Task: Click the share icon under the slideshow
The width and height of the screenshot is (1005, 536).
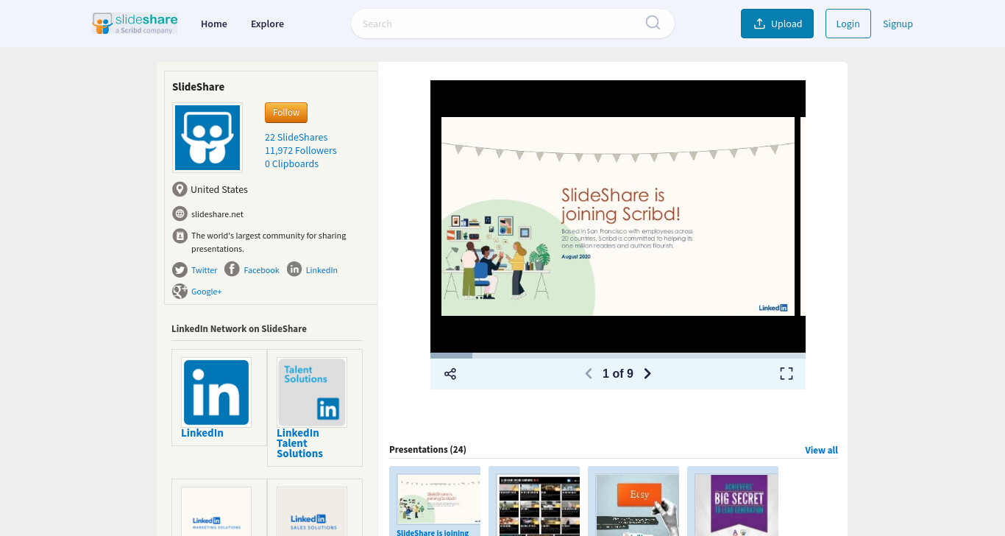Action: (450, 374)
